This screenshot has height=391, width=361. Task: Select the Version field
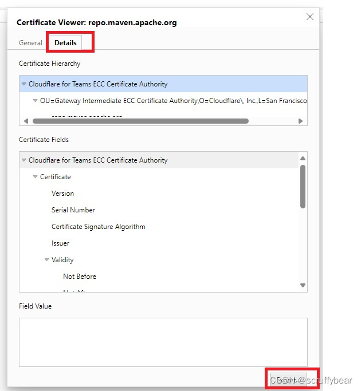pos(159,193)
